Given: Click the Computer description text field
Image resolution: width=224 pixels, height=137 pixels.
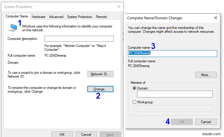Looking at the screenshot, I should tap(79, 39).
